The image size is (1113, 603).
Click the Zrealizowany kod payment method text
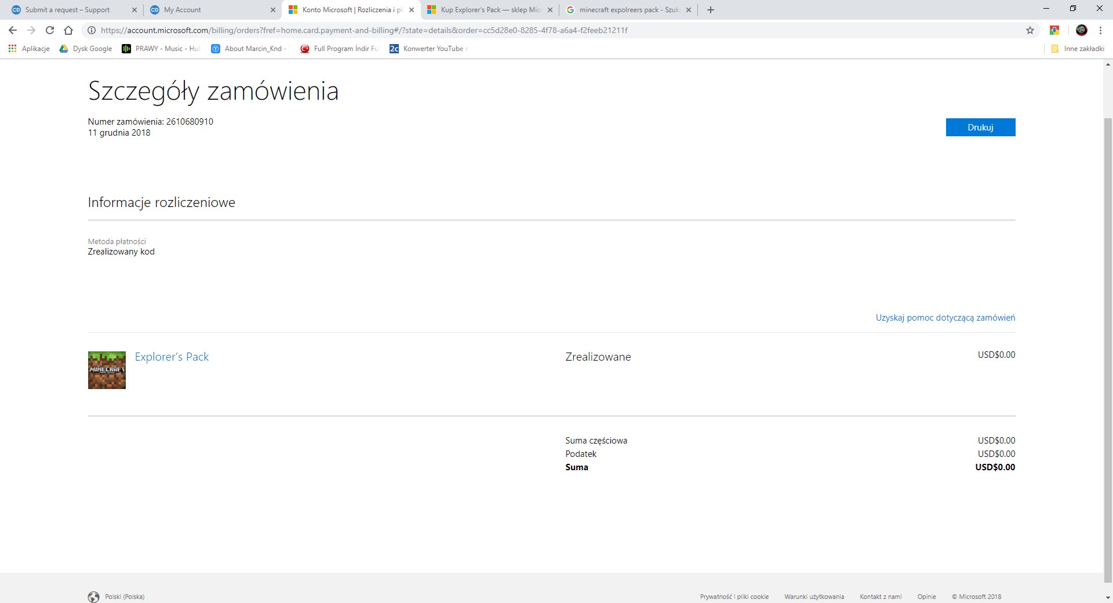(x=121, y=252)
